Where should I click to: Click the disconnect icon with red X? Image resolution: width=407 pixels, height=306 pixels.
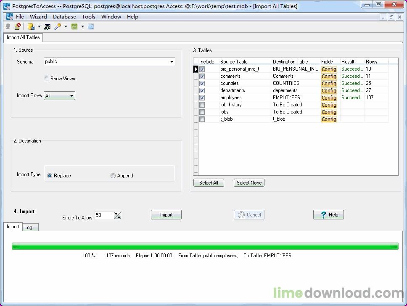click(17, 26)
